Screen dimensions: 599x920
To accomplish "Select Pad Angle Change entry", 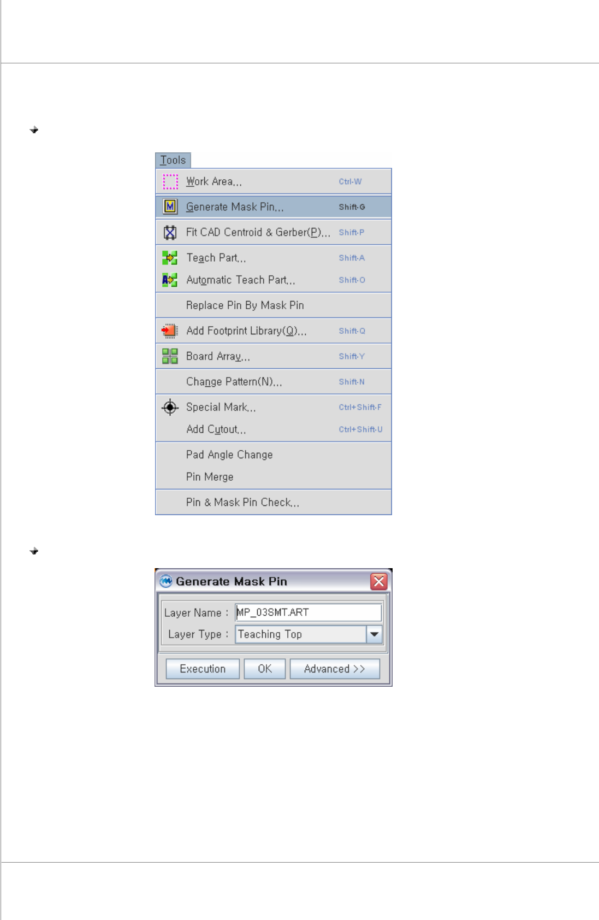I will point(274,455).
